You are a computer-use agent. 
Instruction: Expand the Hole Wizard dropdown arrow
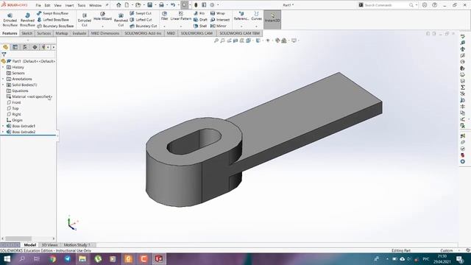(102, 26)
